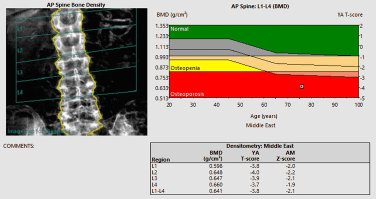This screenshot has width=376, height=199.
Task: Select the L4 Z-score value -1.9
Action: 290,184
